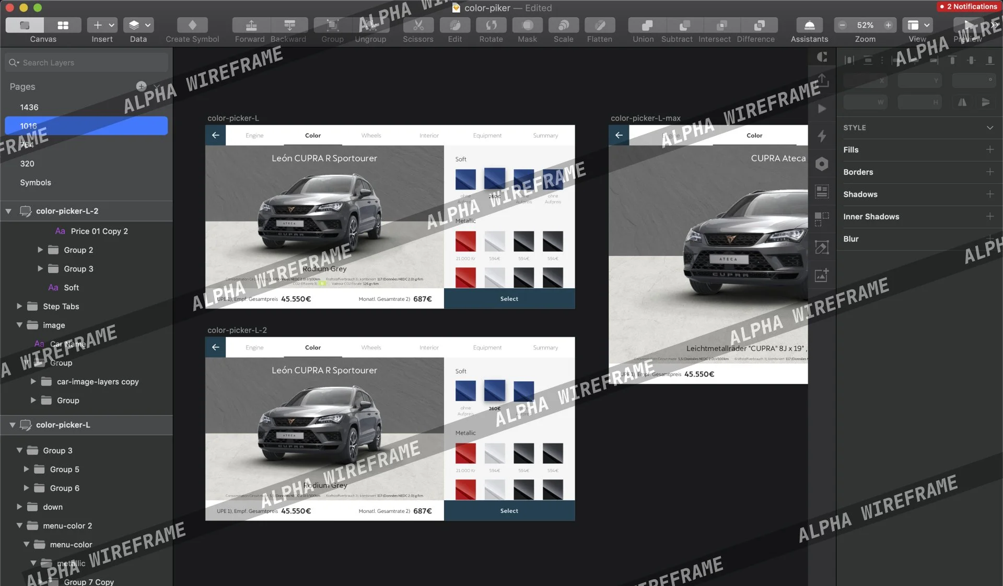Click the Forward arrange icon
The image size is (1003, 586).
(251, 25)
